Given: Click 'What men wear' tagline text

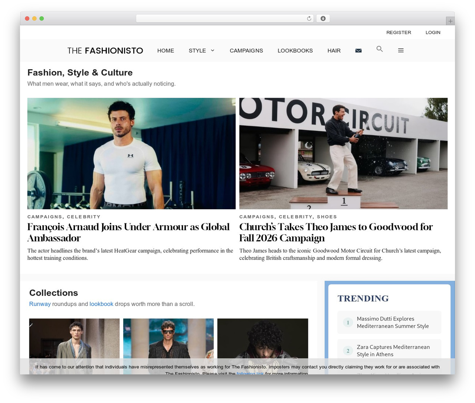Looking at the screenshot, I should tap(101, 84).
